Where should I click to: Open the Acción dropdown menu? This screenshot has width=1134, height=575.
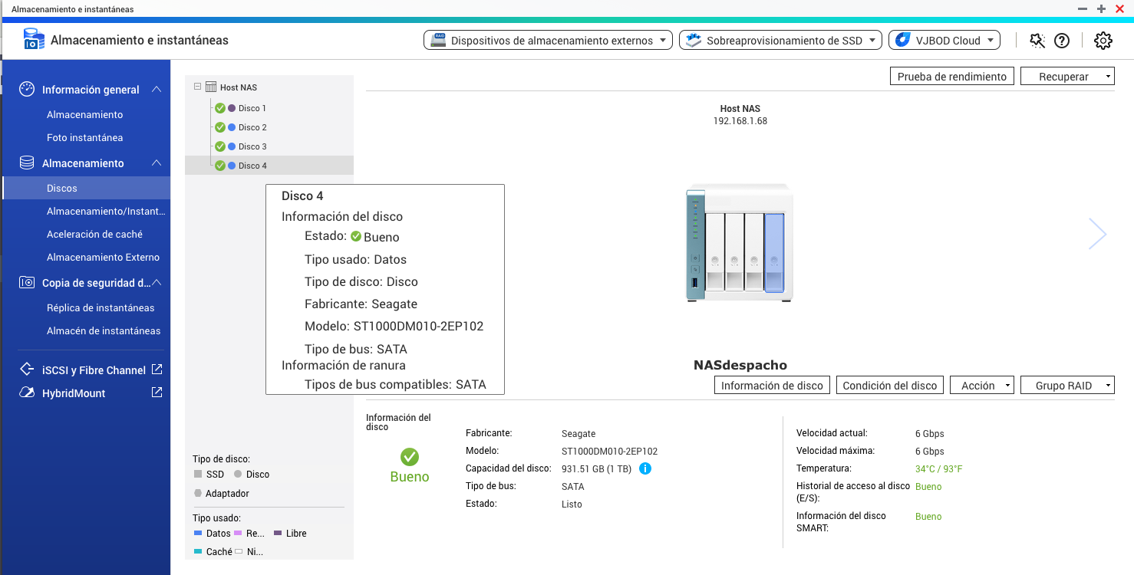(982, 386)
